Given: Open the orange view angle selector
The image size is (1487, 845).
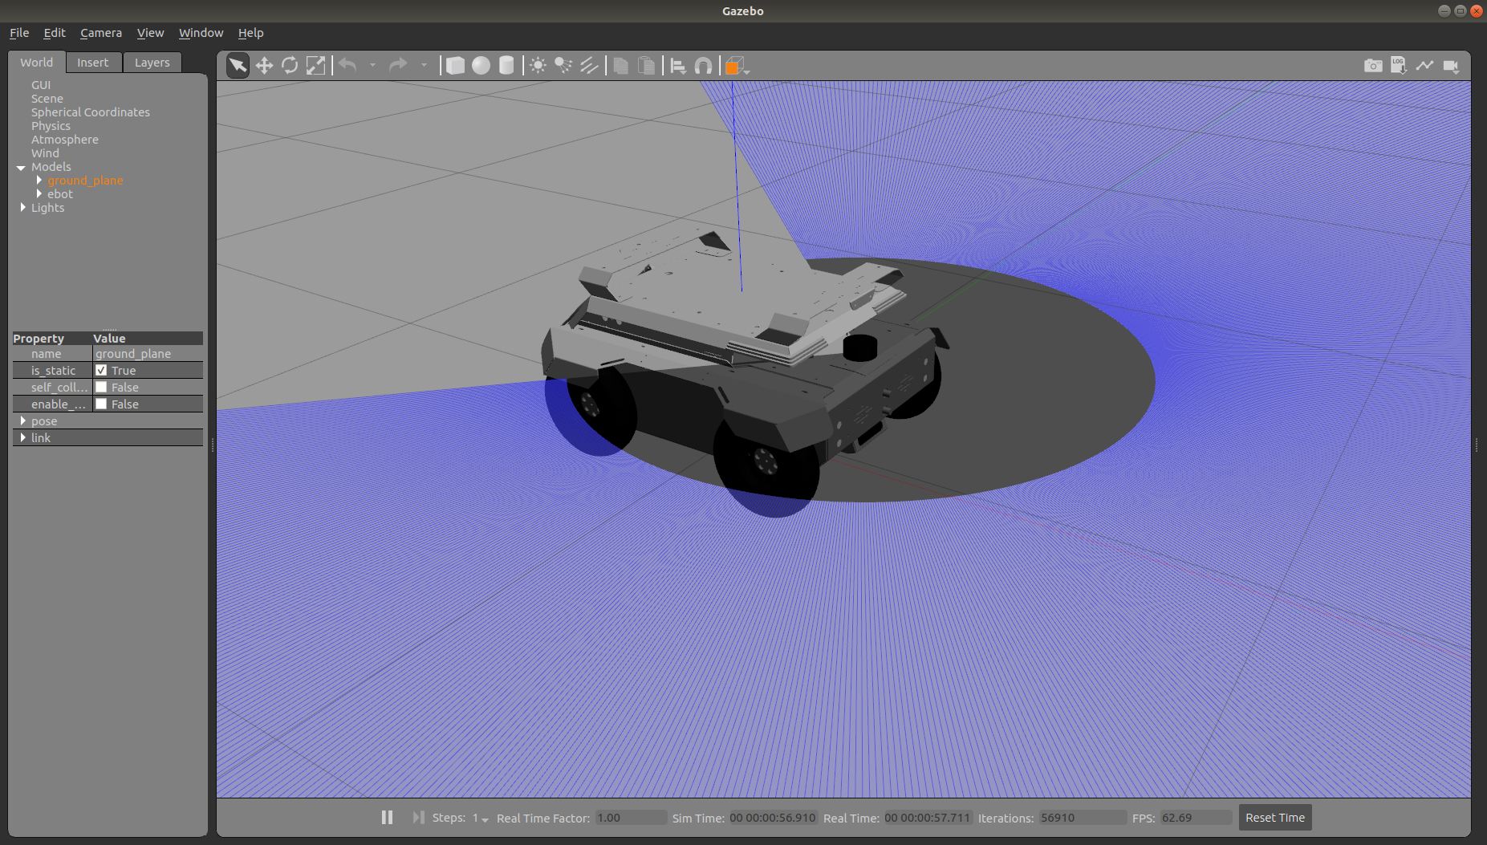Looking at the screenshot, I should coord(737,66).
